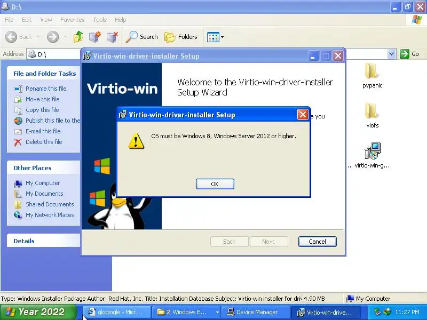This screenshot has width=427, height=320.
Task: Click the Back toolbar button in Explorer
Action: 19,37
